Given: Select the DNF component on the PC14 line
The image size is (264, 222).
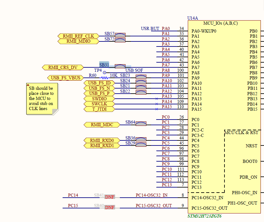Looking at the screenshot, I should click(110, 197).
